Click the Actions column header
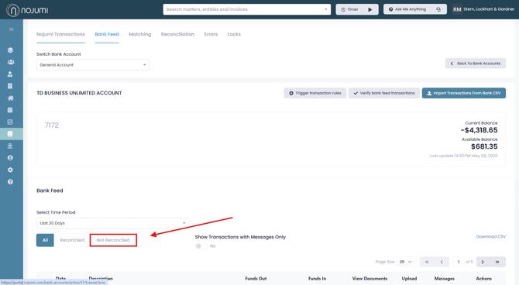 tap(484, 279)
